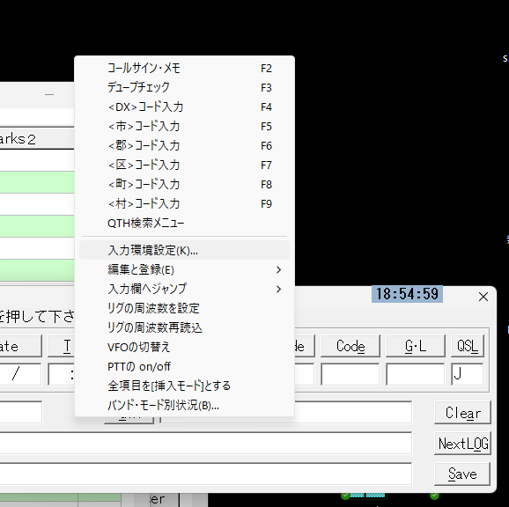Image resolution: width=509 pixels, height=507 pixels.
Task: Select <郡>コード入力 entry
Action: coord(184,145)
